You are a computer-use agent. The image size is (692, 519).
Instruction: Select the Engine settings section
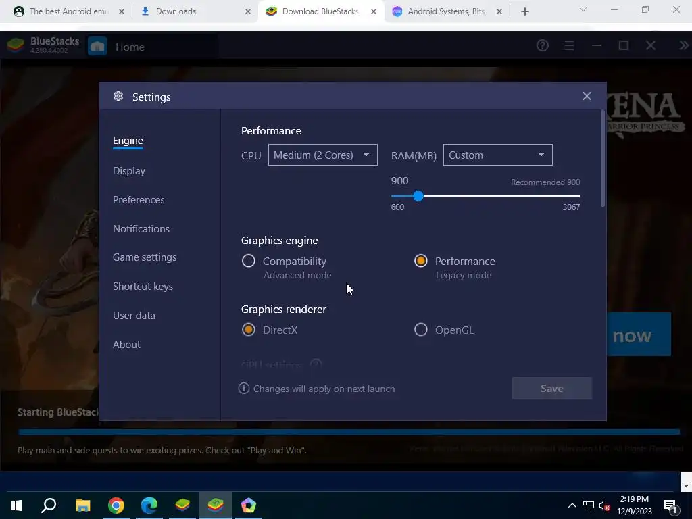coord(128,141)
